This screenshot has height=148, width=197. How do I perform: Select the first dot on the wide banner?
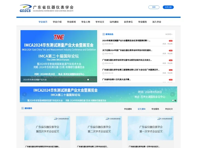pos(173,100)
